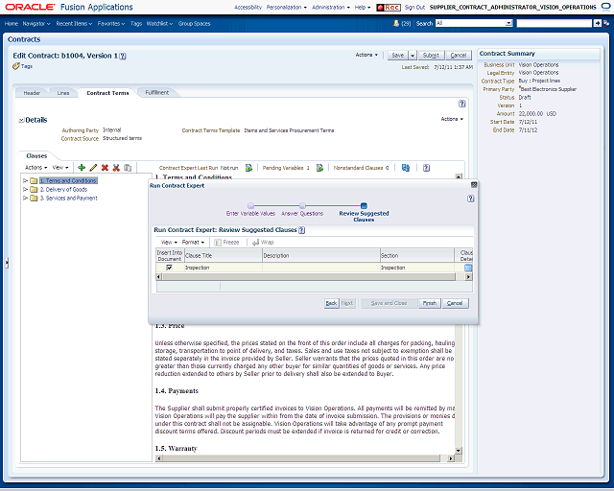
Task: Open help icon beside Edit Contract title
Action: coord(123,56)
